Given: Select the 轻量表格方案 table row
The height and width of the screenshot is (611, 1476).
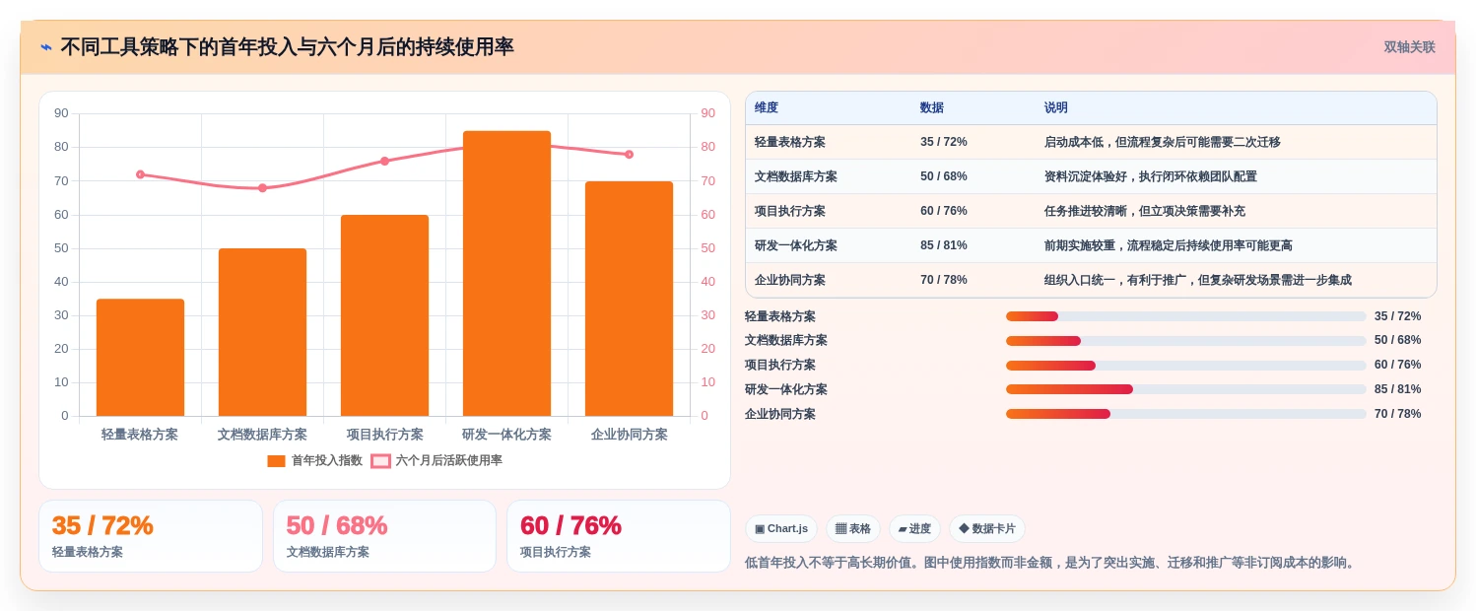Looking at the screenshot, I should [x=1091, y=142].
